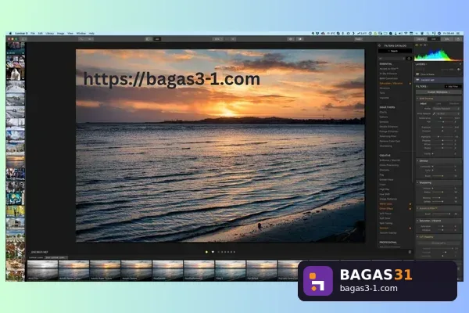Screen dimensions: 469x313
Task: Adjust the Temperature slider
Action: 442,118
